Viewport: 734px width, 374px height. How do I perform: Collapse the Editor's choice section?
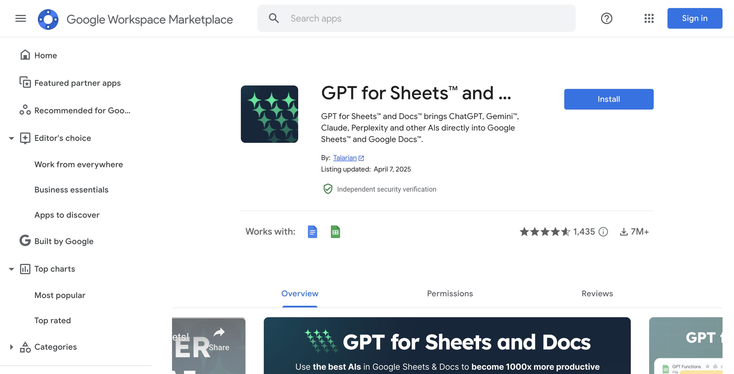click(11, 138)
